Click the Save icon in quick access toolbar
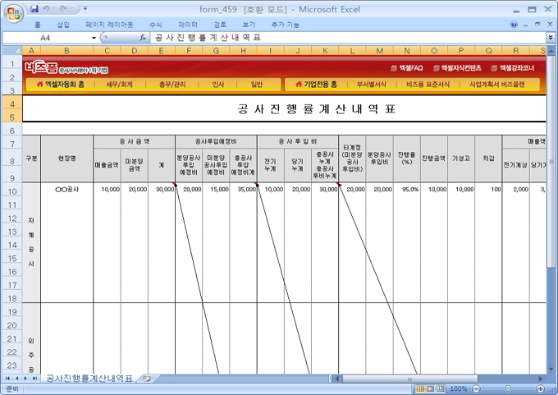Screen dimensions: 558x395 (x=34, y=8)
